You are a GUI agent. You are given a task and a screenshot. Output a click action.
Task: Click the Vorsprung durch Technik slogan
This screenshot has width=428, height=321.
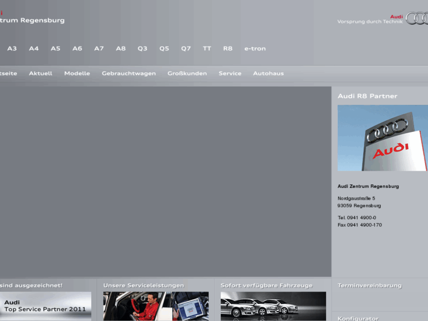tap(370, 22)
